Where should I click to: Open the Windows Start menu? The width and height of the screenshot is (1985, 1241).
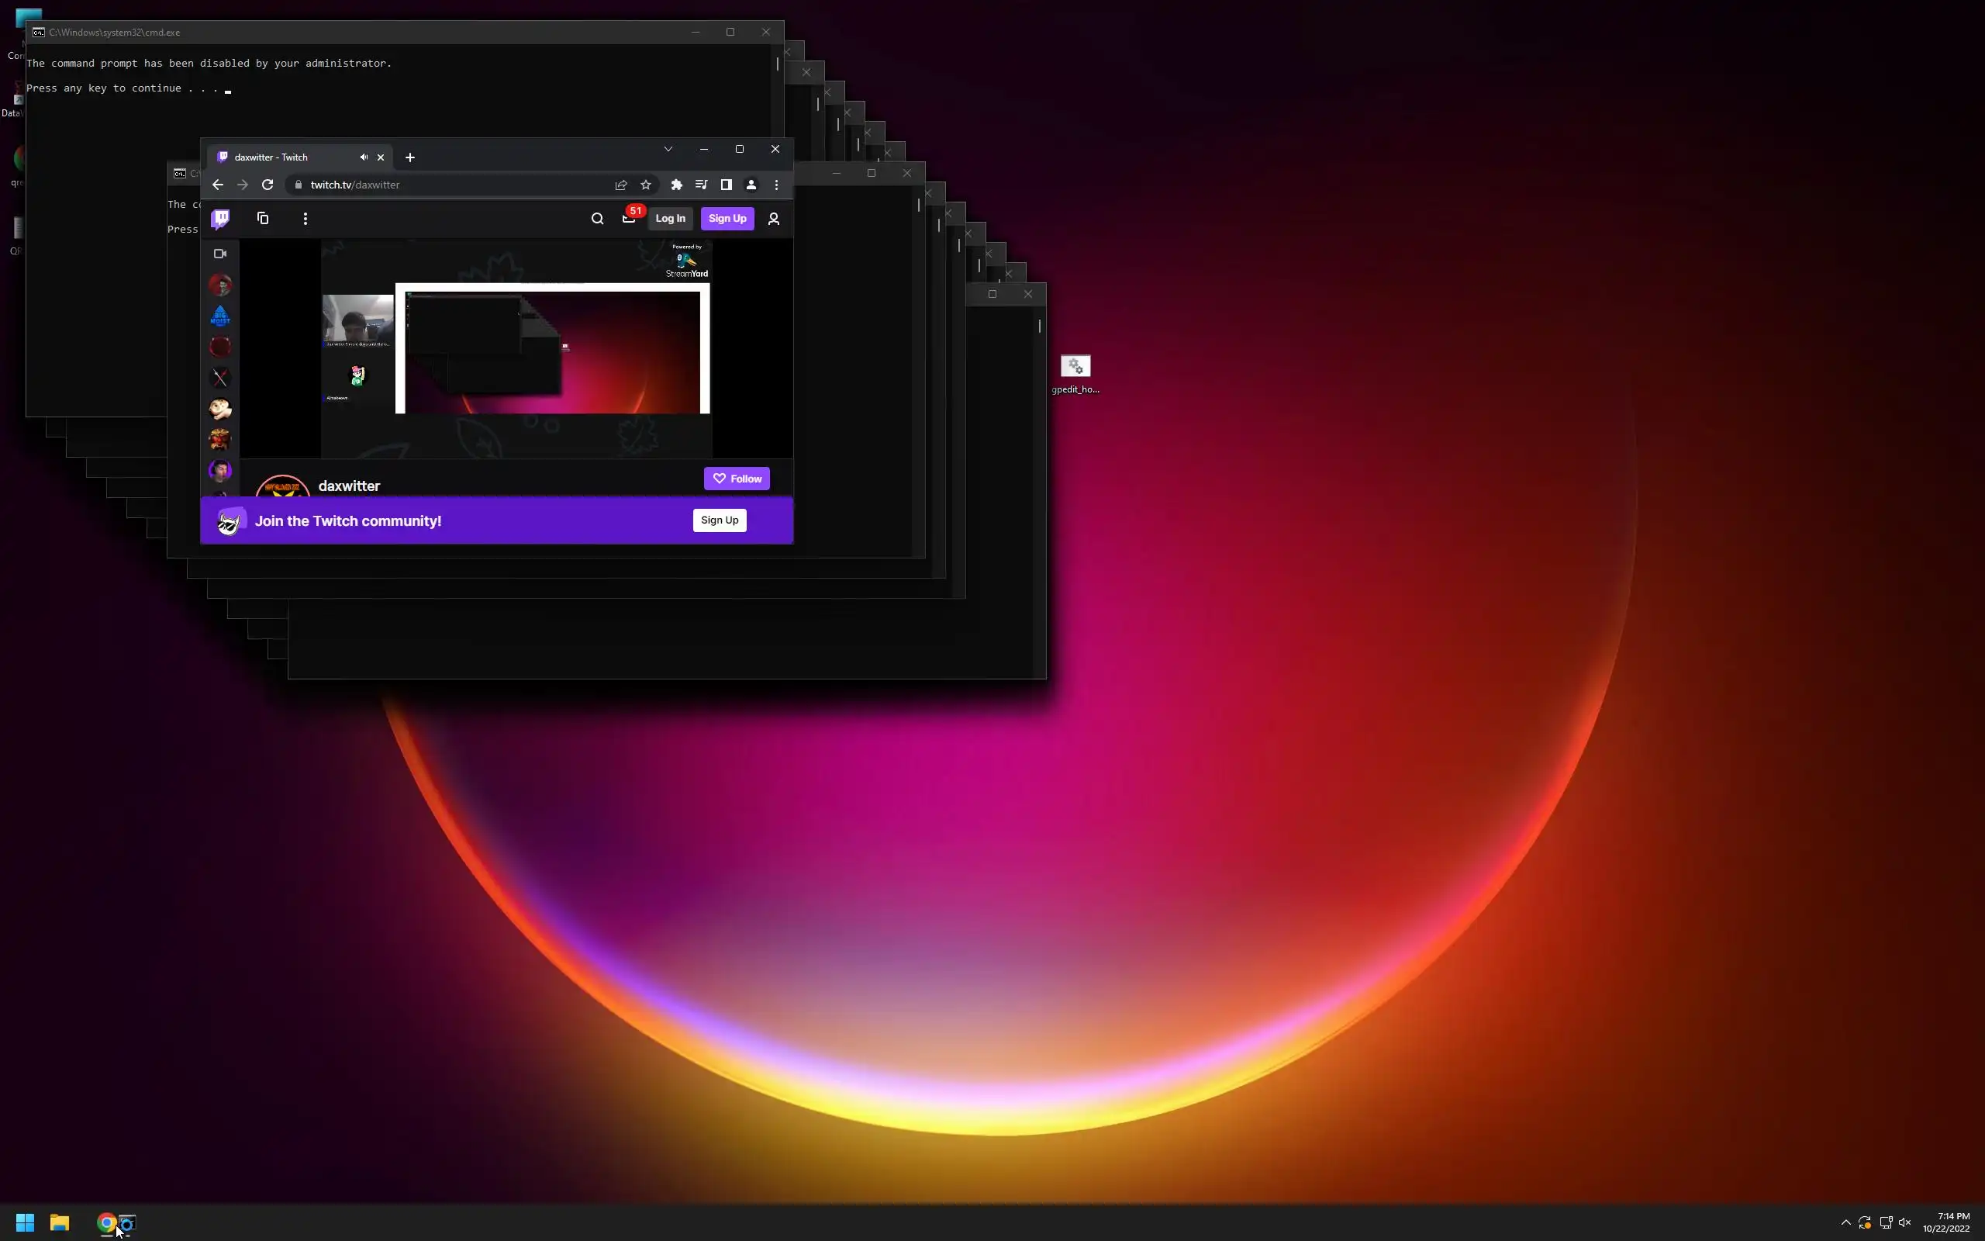pyautogui.click(x=25, y=1222)
